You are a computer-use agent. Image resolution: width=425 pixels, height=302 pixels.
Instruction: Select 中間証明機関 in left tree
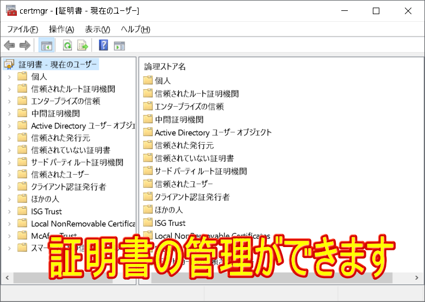(55, 113)
